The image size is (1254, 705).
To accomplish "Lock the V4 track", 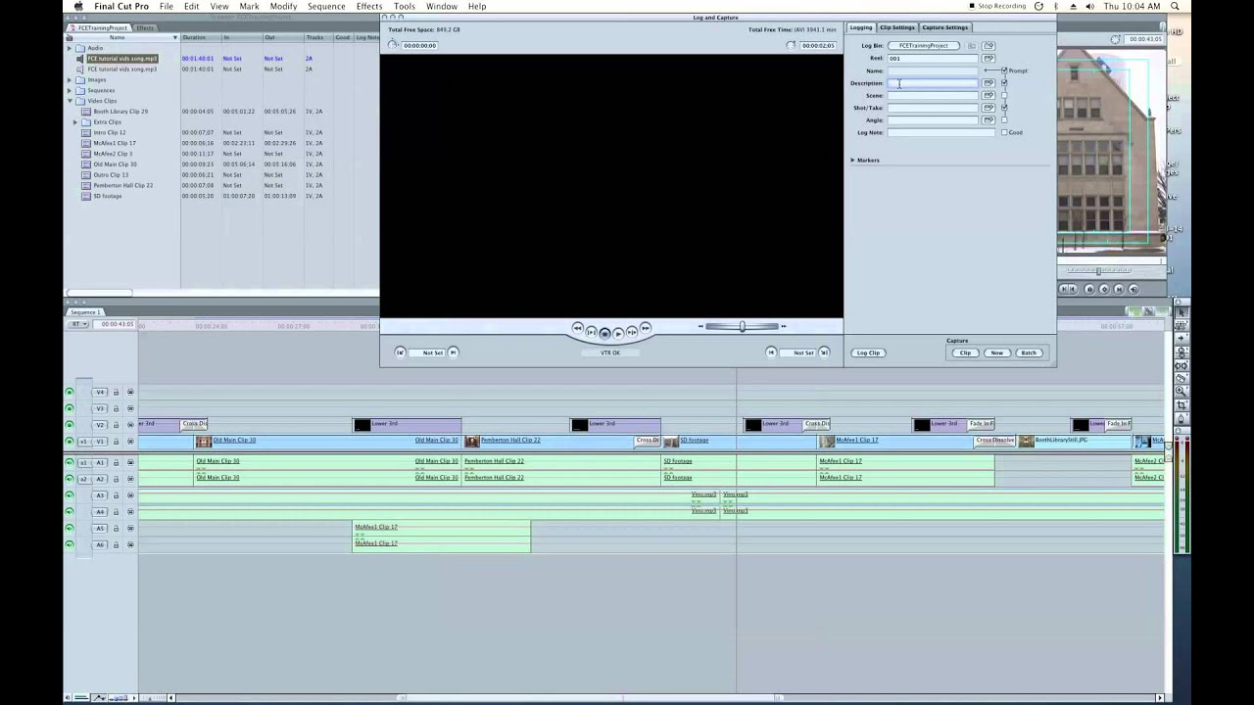I will coord(116,393).
